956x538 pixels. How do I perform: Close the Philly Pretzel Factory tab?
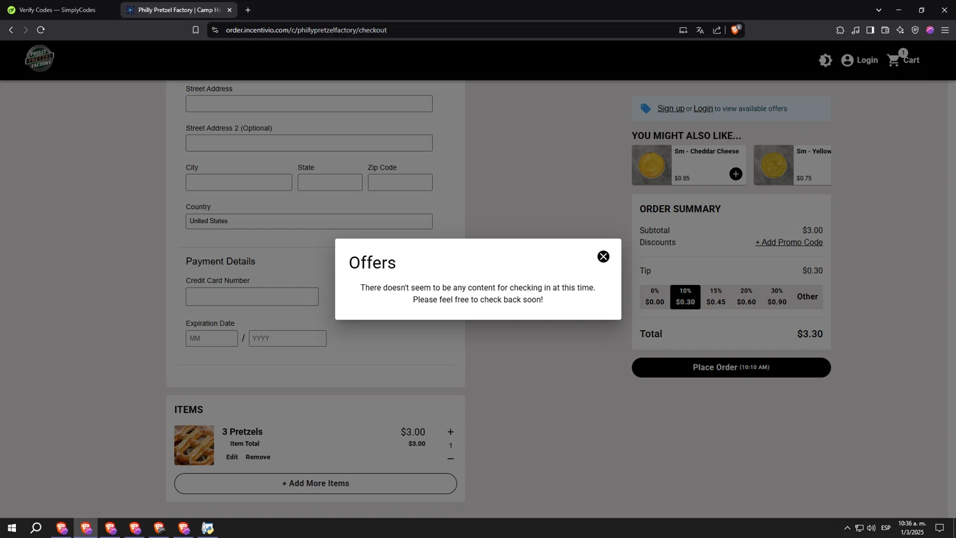tap(229, 10)
